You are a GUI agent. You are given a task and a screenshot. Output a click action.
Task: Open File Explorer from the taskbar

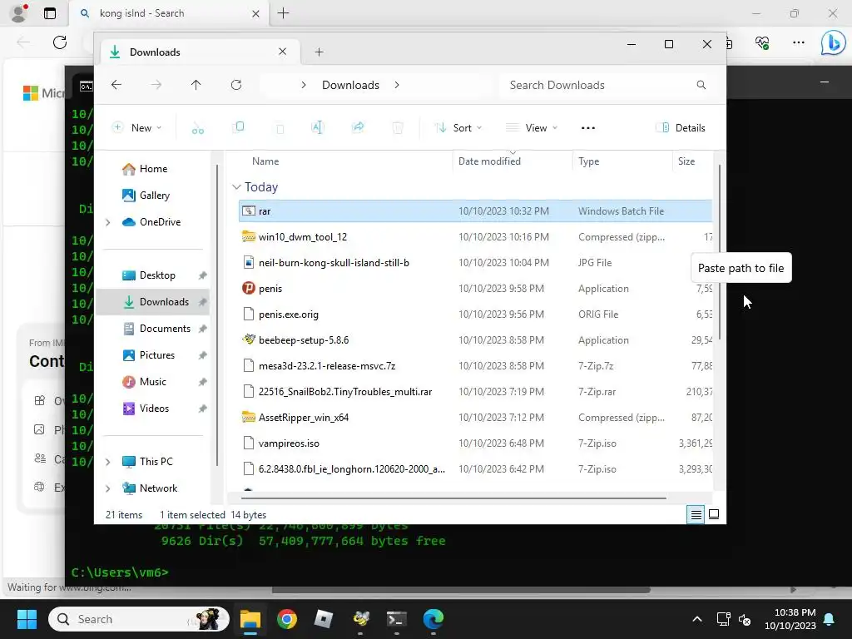pyautogui.click(x=250, y=619)
